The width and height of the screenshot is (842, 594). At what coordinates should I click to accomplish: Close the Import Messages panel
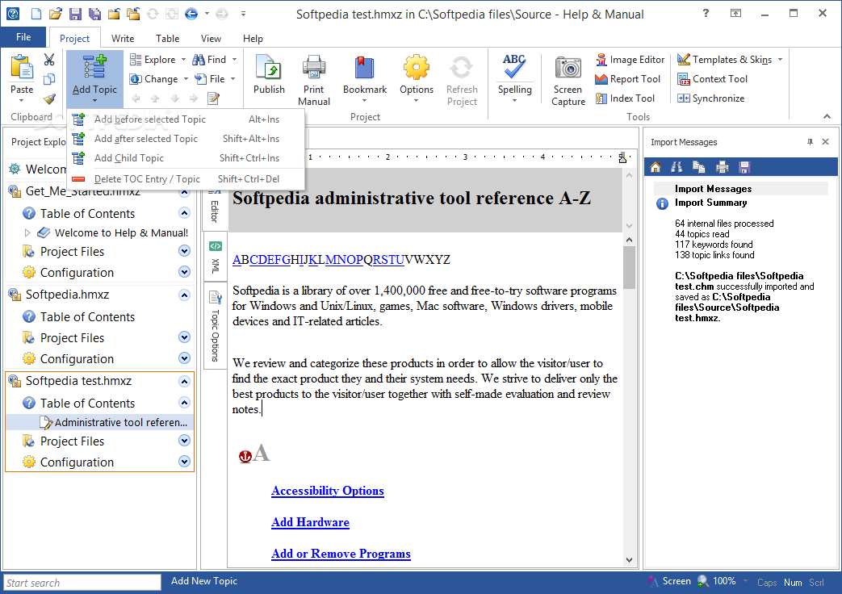pyautogui.click(x=826, y=142)
